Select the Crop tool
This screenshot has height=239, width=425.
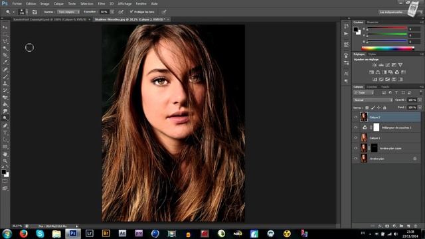coord(5,55)
